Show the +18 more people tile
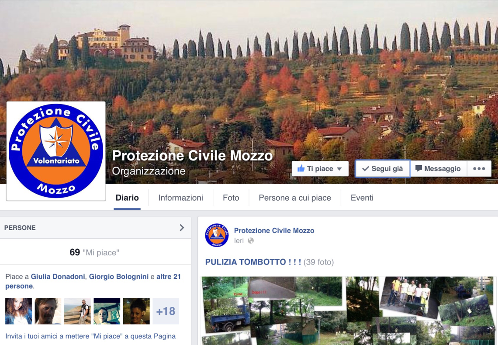 (166, 311)
